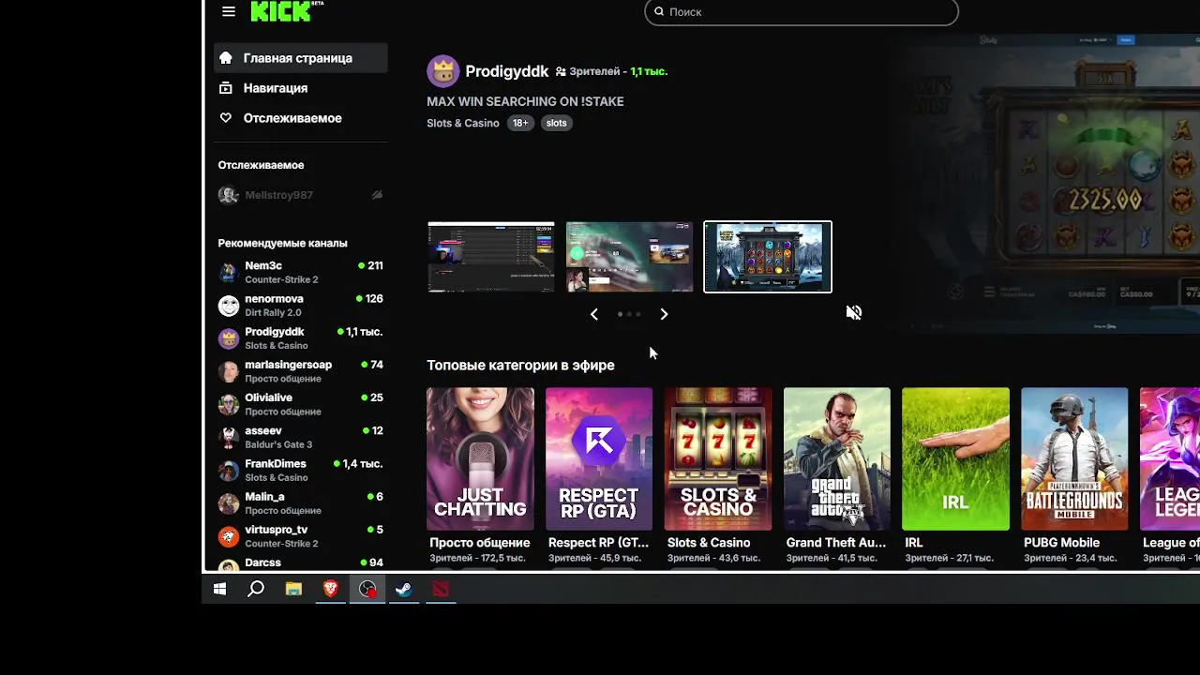This screenshot has height=675, width=1200.
Task: Open recommended channel asseev
Action: pyautogui.click(x=300, y=437)
